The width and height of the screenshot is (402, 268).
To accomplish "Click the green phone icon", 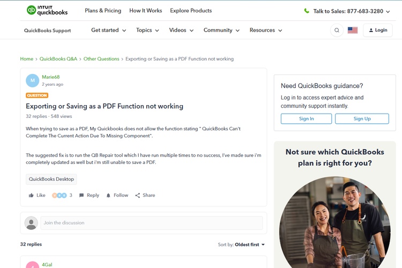I will click(x=307, y=11).
